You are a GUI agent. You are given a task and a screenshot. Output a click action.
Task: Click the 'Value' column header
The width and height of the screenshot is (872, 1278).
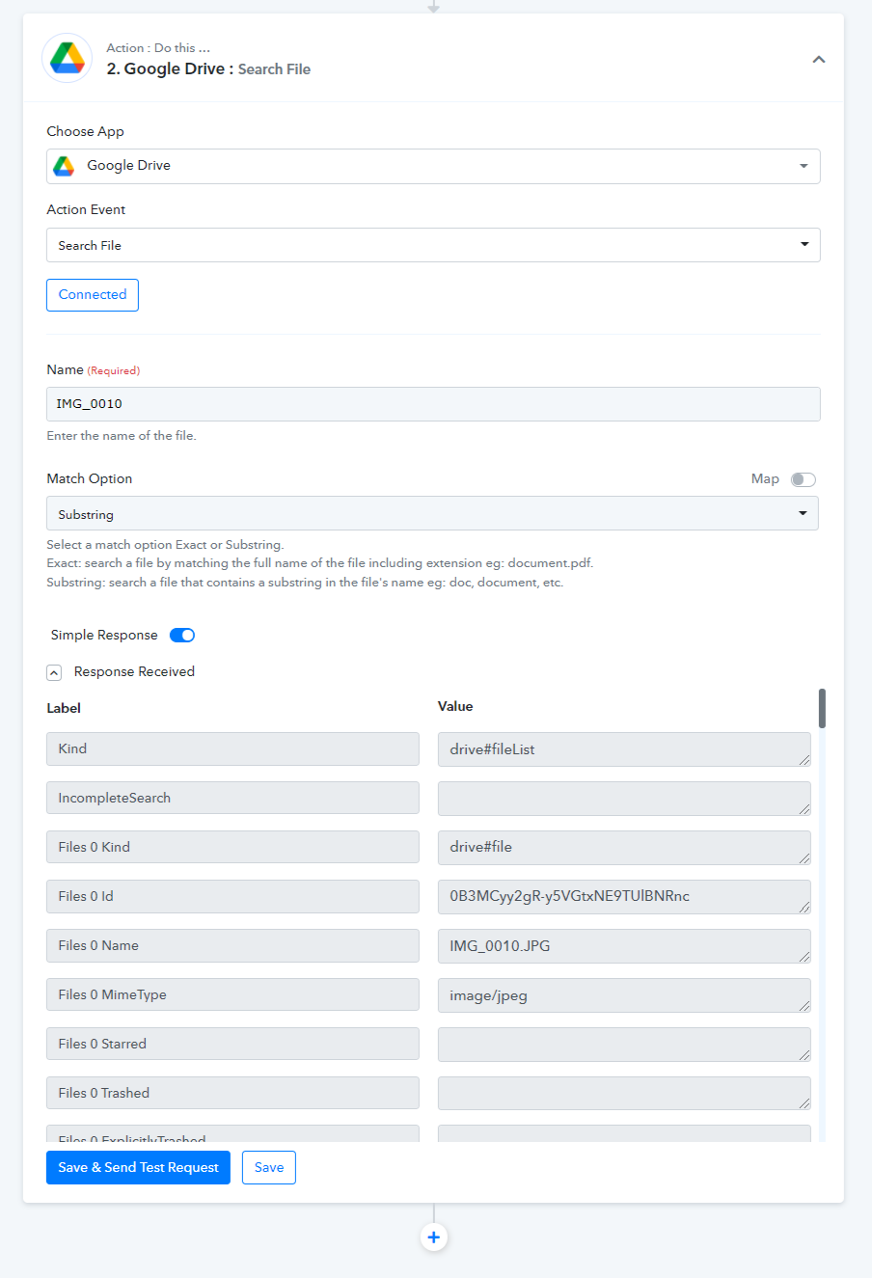(455, 707)
